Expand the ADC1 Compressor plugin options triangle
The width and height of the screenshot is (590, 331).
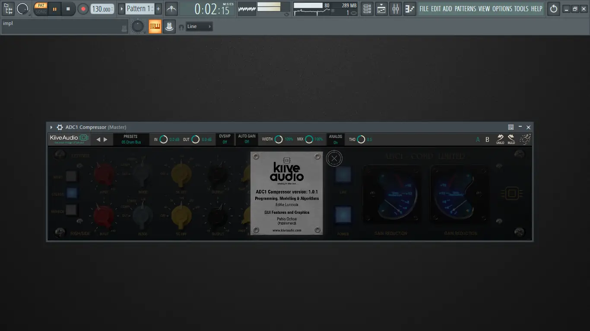pyautogui.click(x=51, y=127)
